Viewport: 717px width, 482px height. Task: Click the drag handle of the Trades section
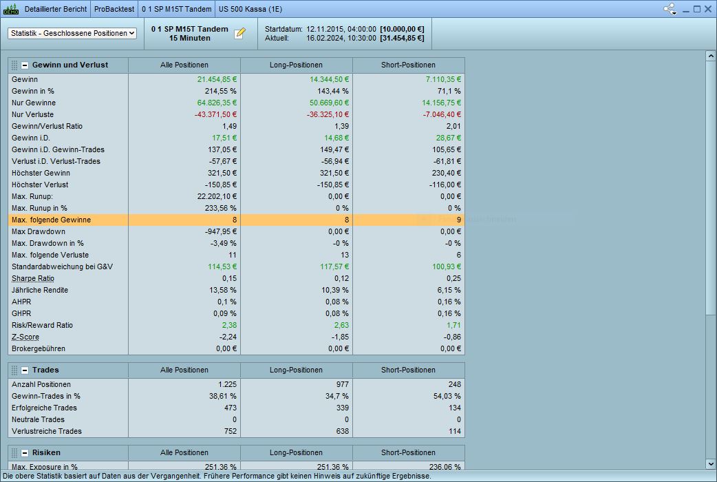click(x=14, y=370)
